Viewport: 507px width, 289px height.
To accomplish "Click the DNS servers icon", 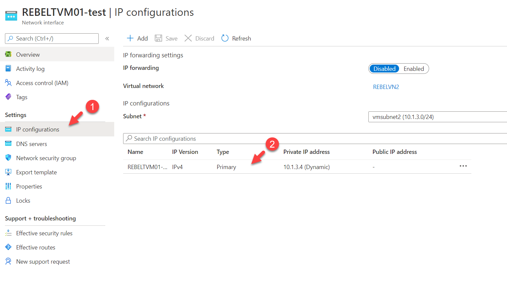I will point(8,144).
